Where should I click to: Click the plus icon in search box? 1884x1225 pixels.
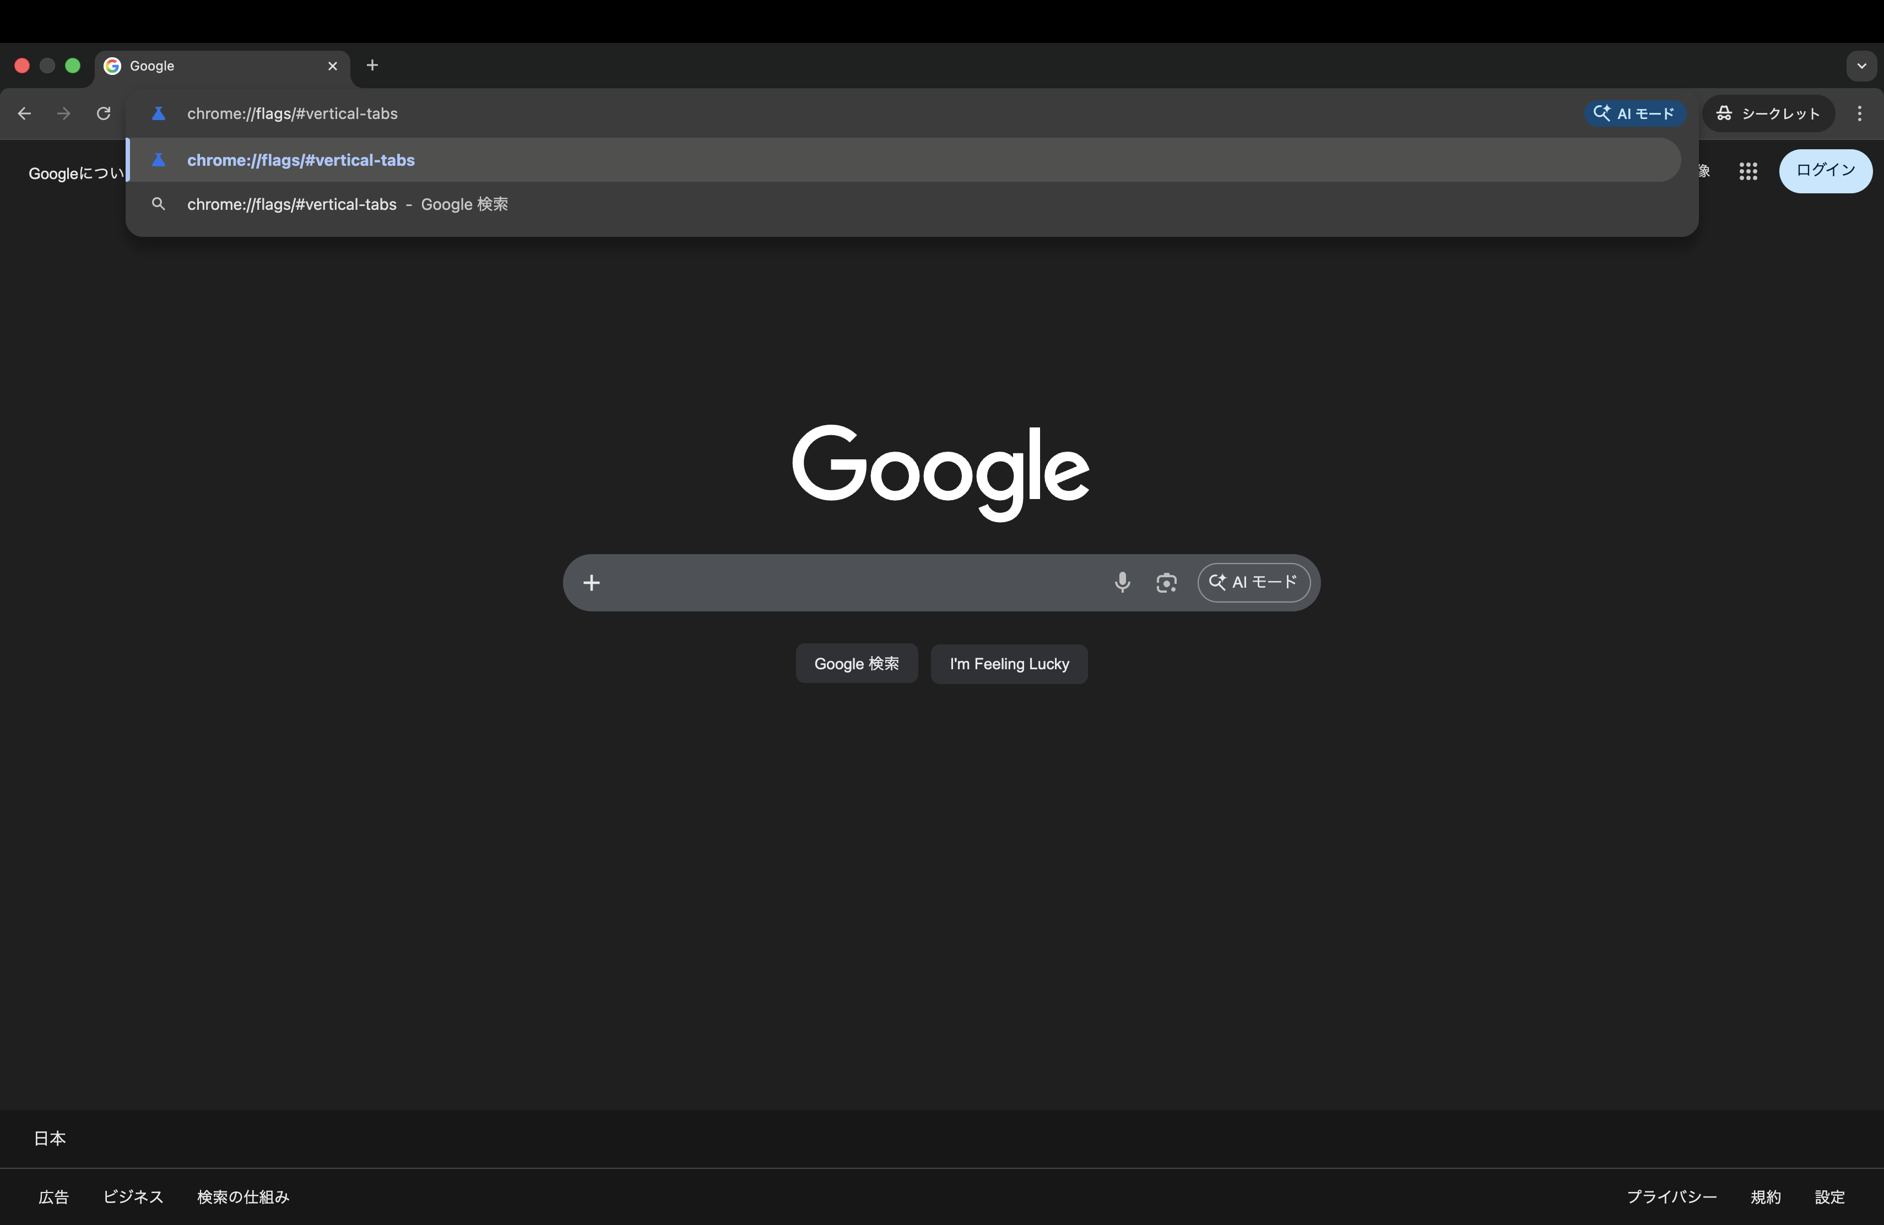click(591, 582)
